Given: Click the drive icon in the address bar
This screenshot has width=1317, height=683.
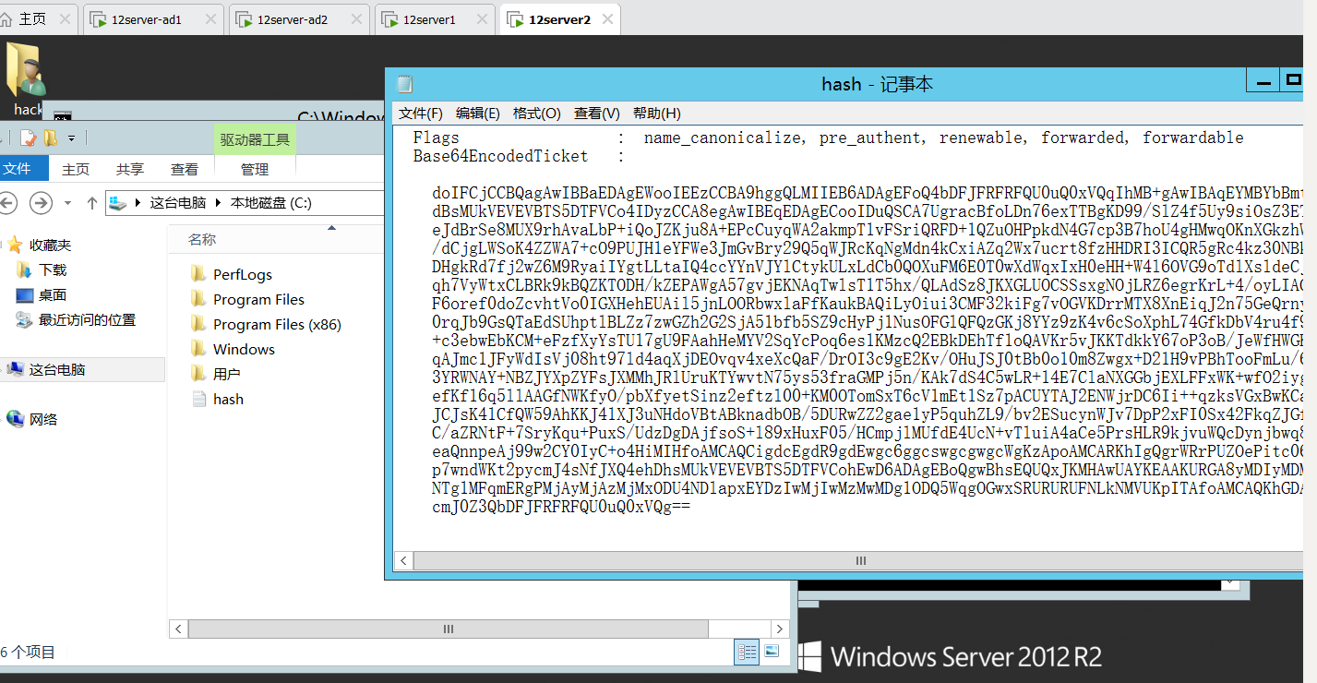Looking at the screenshot, I should pos(118,203).
